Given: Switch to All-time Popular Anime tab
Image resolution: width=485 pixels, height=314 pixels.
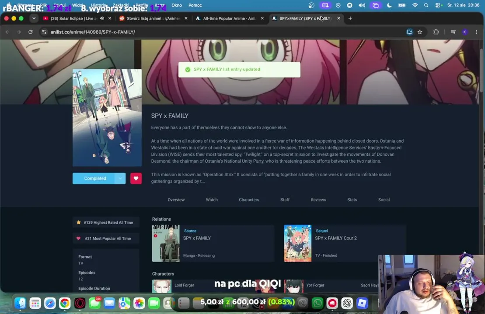Looking at the screenshot, I should pos(229,18).
